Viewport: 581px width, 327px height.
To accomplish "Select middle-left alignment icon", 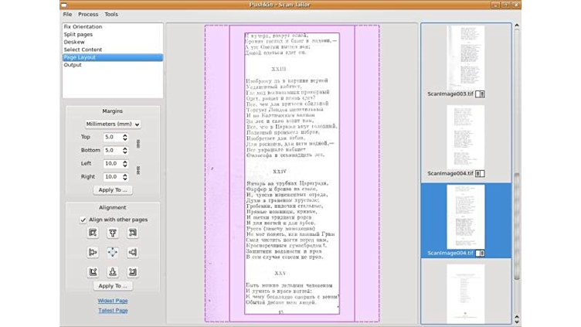I will tap(93, 253).
